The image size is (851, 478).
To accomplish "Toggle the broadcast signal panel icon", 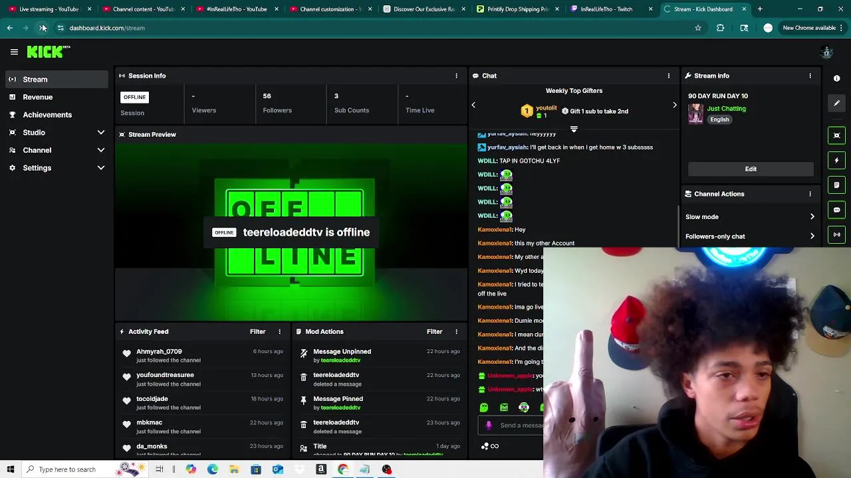I will point(836,234).
